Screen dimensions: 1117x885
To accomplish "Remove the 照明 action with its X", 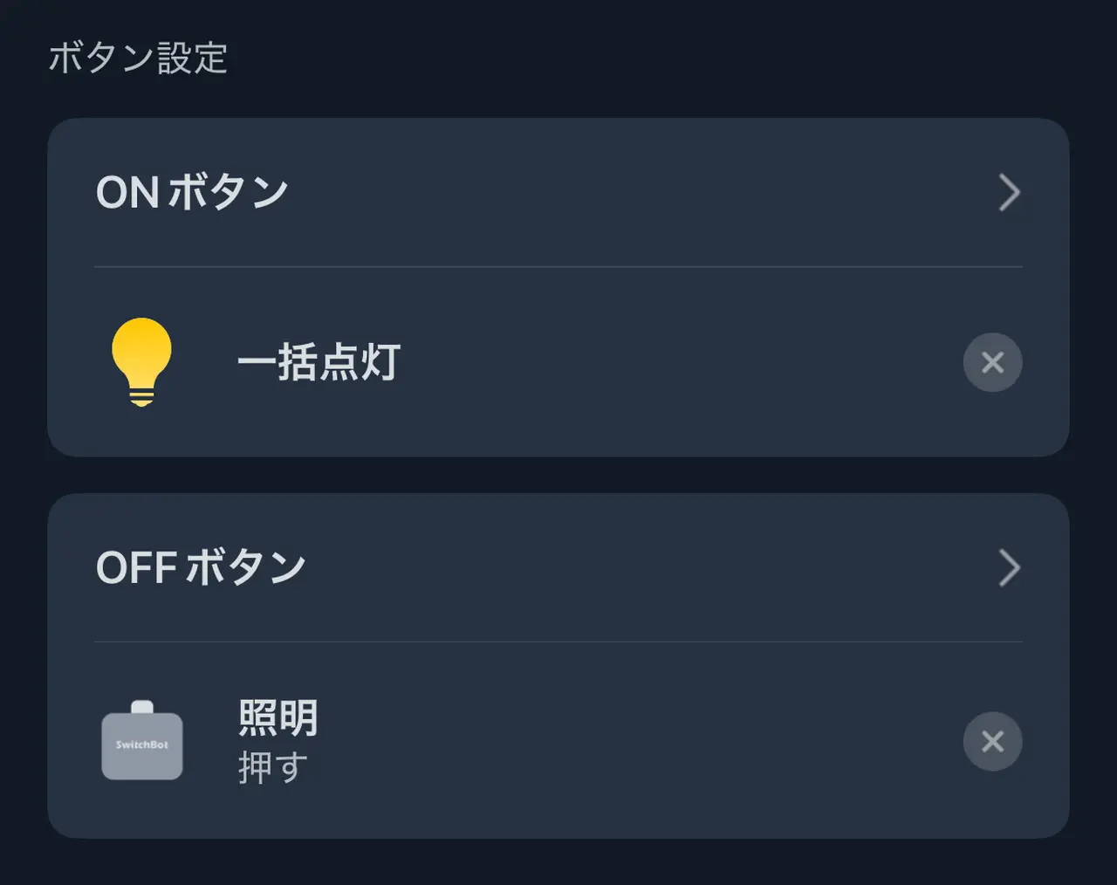I will (x=992, y=741).
